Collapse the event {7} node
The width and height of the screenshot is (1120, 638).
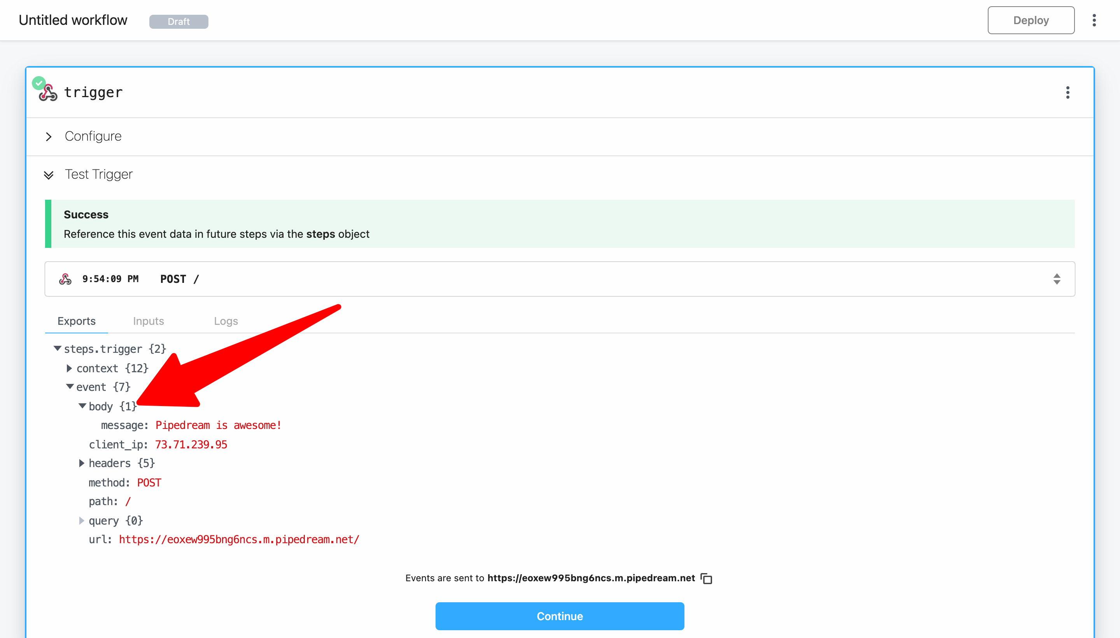pyautogui.click(x=70, y=387)
